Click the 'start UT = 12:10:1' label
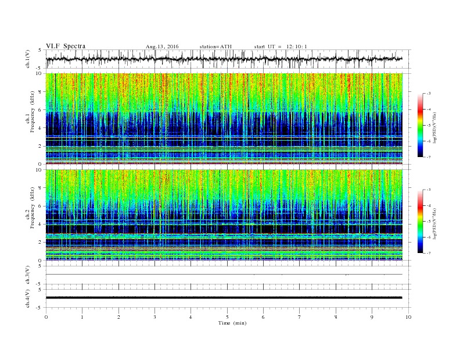460x356 pixels. click(281, 47)
